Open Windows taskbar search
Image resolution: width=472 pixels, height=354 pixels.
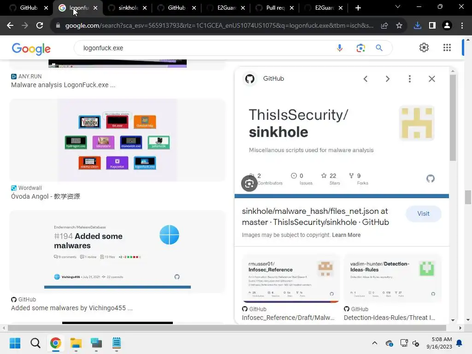click(x=35, y=343)
